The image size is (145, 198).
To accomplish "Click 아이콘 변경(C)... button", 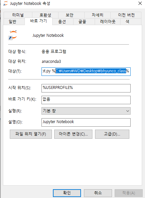I will click(73, 134).
